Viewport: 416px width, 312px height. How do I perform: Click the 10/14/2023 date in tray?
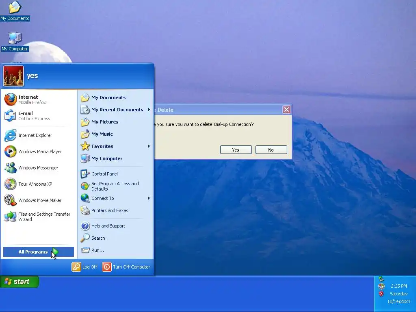point(399,301)
